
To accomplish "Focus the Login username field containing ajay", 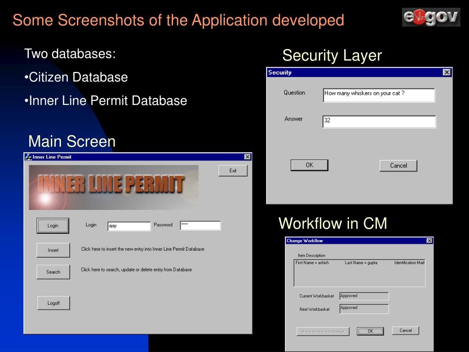I will (x=129, y=226).
